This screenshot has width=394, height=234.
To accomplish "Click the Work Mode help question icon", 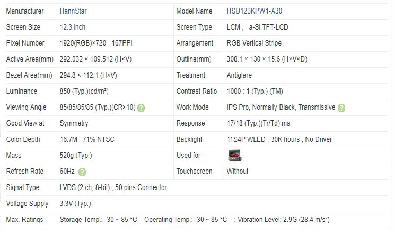I will coord(341,108).
